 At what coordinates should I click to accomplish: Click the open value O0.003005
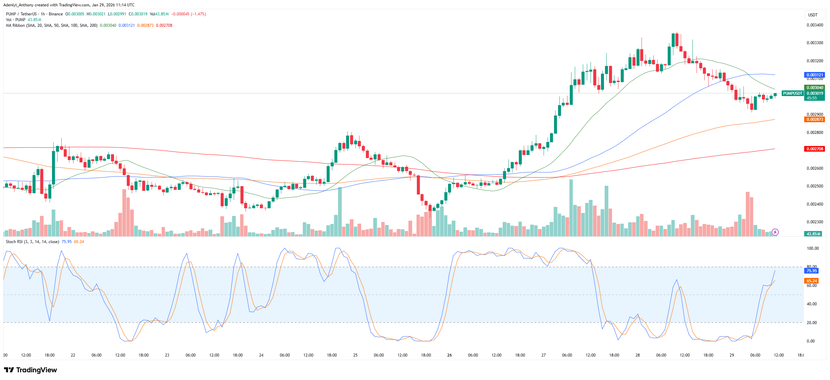click(75, 14)
